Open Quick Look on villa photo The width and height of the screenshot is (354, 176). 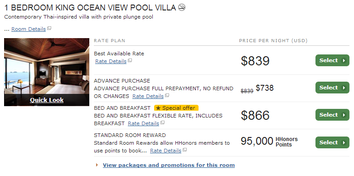[x=47, y=100]
